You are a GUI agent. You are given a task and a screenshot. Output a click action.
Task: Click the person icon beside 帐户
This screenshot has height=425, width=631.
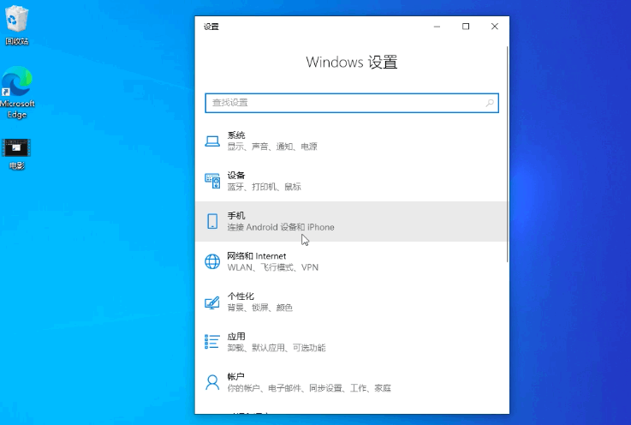(212, 382)
